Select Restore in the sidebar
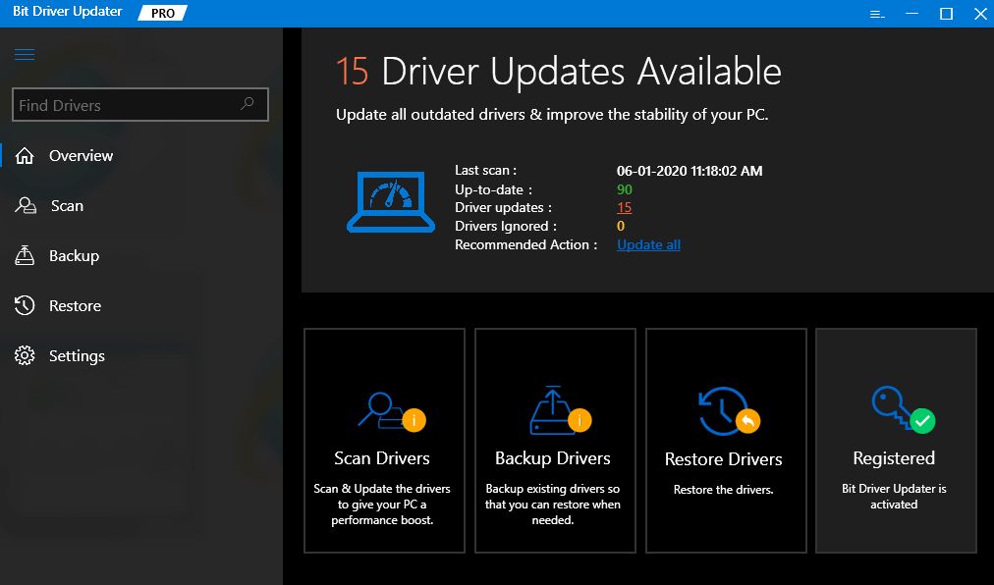This screenshot has width=994, height=585. 75,305
